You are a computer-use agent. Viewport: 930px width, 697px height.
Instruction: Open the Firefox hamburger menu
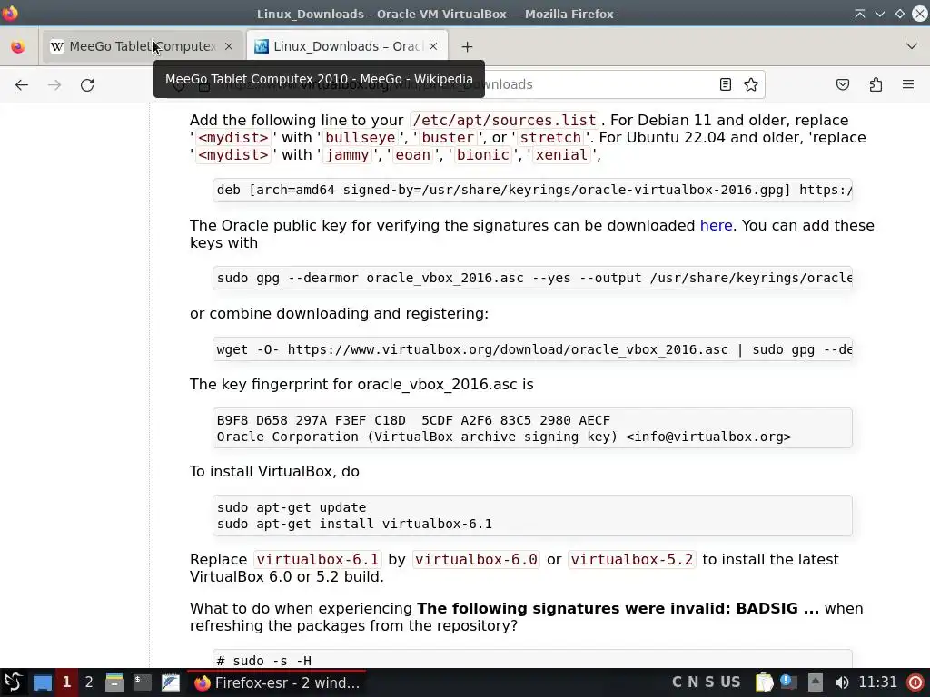tap(908, 84)
